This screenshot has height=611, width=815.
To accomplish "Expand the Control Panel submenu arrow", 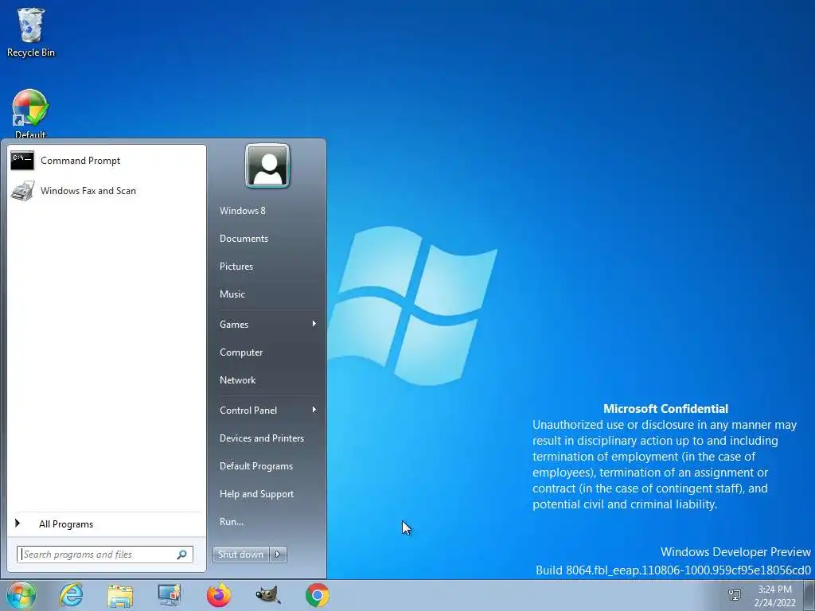I will 314,410.
